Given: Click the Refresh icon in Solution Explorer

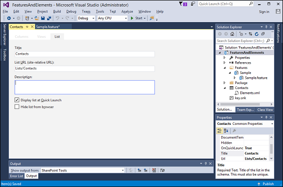Looking at the screenshot, I should (257, 34).
